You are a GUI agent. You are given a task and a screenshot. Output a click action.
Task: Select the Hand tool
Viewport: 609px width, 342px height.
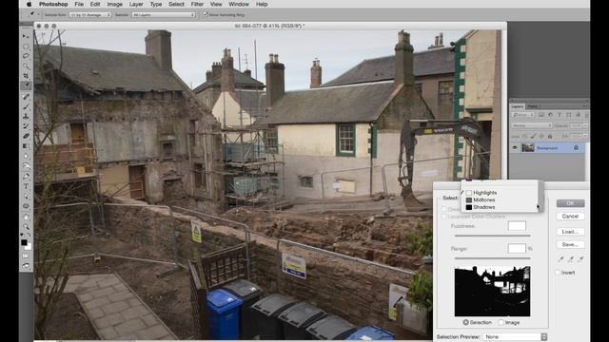pos(26,218)
